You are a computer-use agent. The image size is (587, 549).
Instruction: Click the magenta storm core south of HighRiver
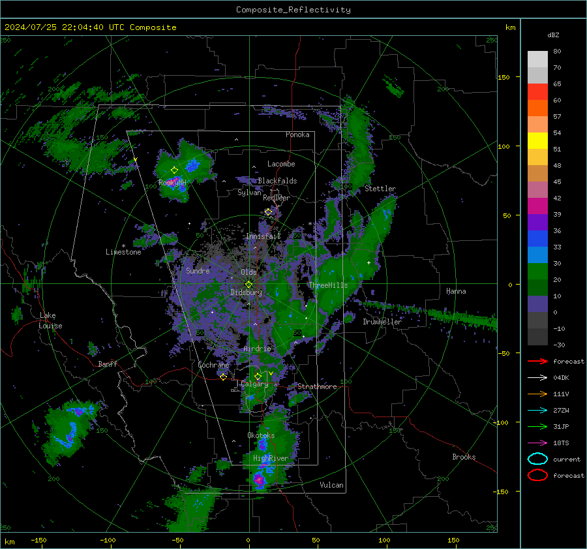259,479
